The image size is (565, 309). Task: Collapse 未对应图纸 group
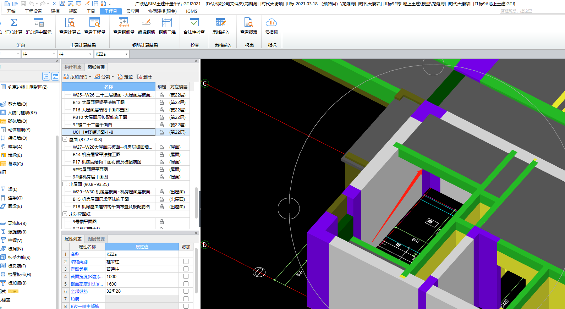(x=65, y=214)
